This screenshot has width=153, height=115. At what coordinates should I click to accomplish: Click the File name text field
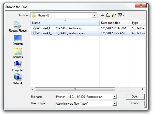pos(84,97)
